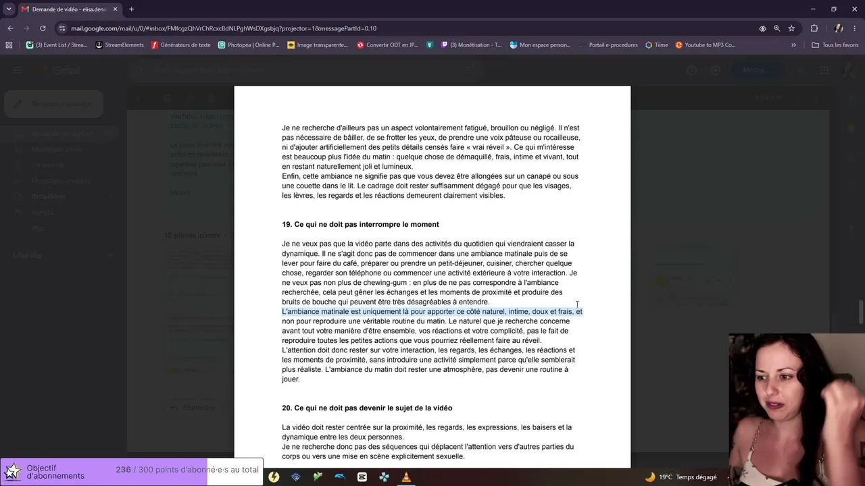Click the browser forward arrow

[26, 28]
